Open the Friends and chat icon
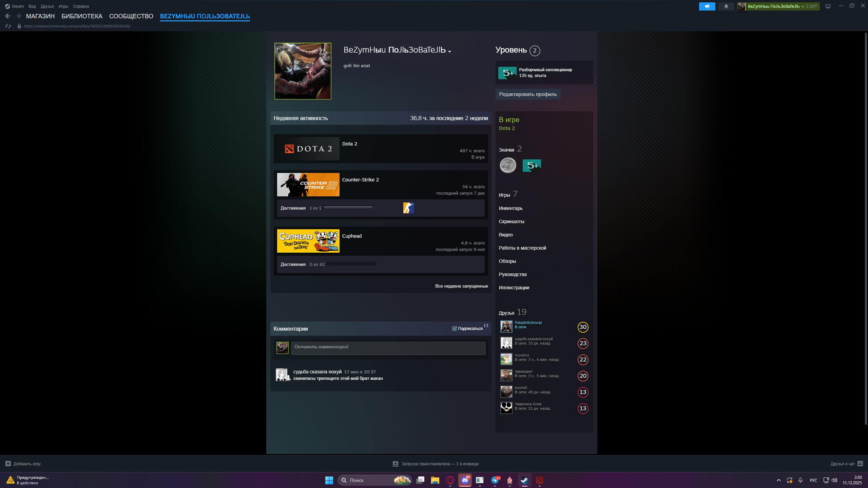Image resolution: width=868 pixels, height=488 pixels. (860, 464)
